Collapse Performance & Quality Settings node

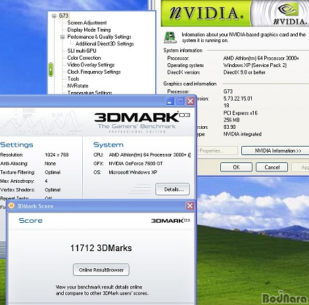point(62,37)
